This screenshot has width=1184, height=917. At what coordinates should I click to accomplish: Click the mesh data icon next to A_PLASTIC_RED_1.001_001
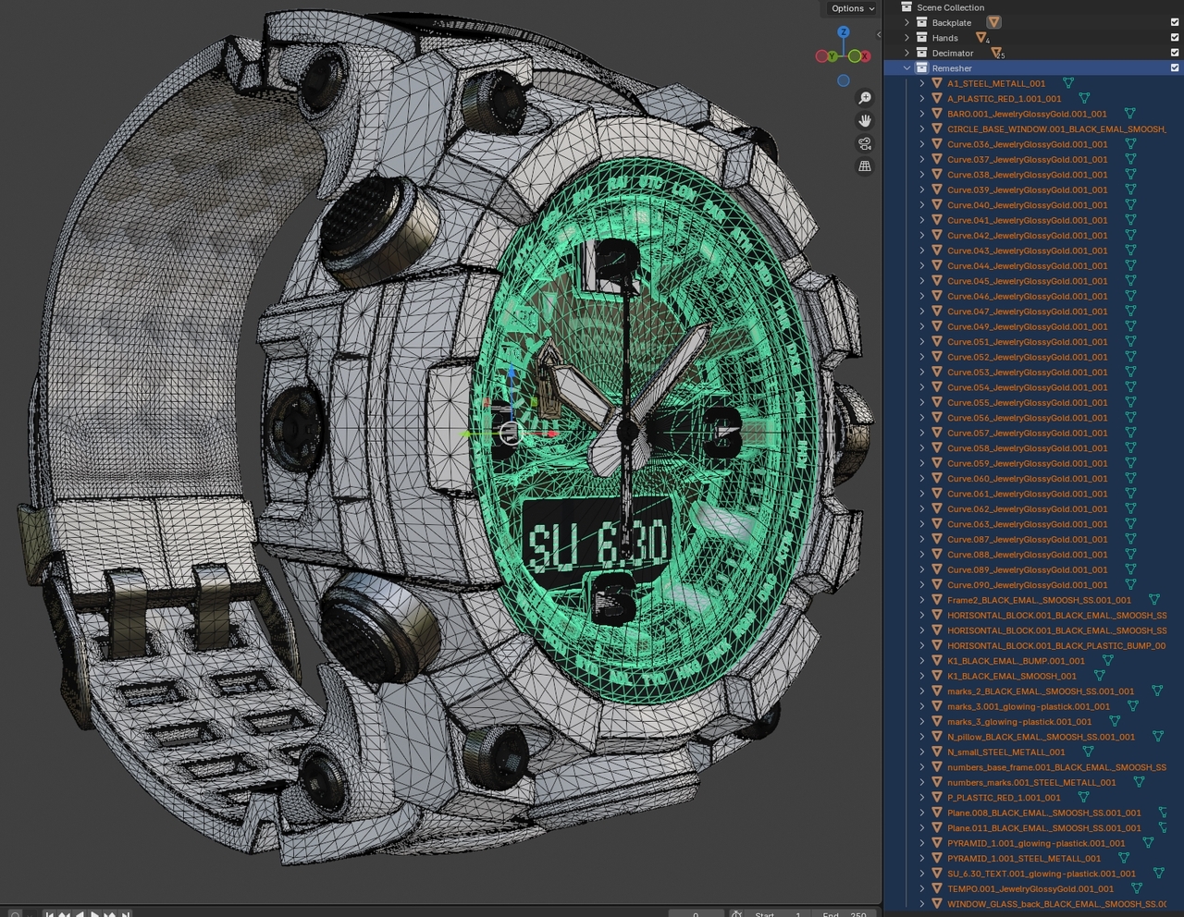[x=1084, y=98]
